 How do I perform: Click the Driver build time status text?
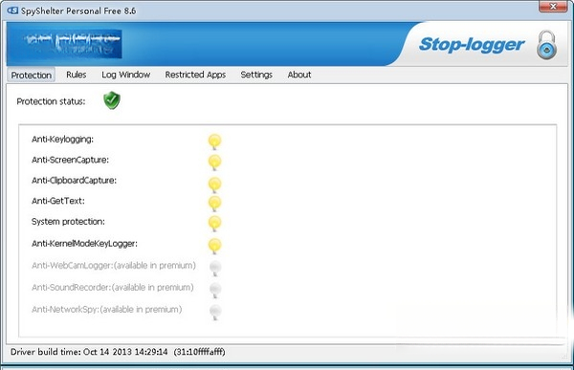[x=118, y=352]
